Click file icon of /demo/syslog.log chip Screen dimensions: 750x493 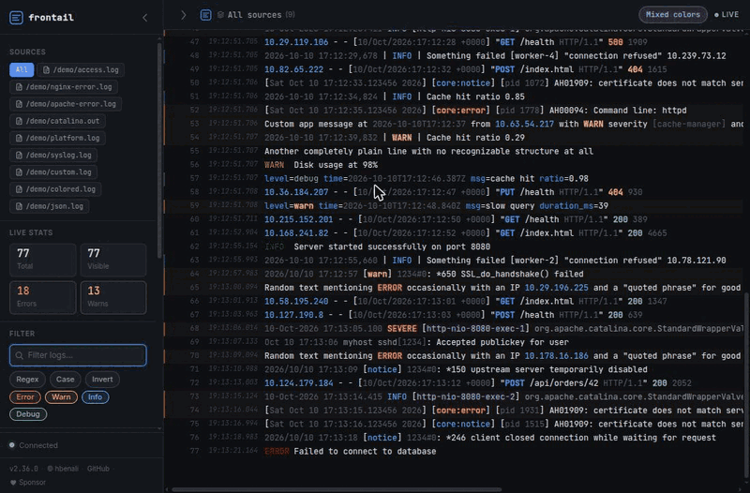click(19, 156)
